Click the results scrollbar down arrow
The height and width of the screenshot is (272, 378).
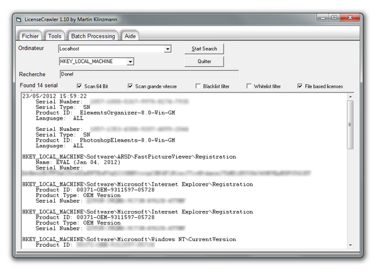point(350,245)
